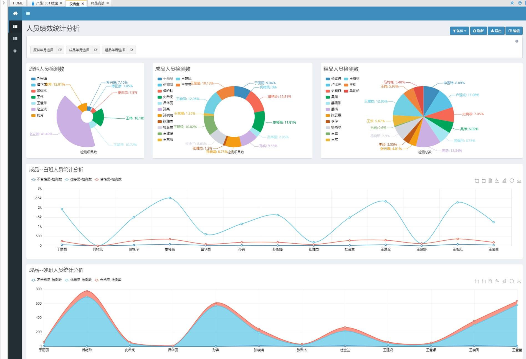Click the 王伟 green slice in 原料 pie
The width and height of the screenshot is (526, 359).
99,117
